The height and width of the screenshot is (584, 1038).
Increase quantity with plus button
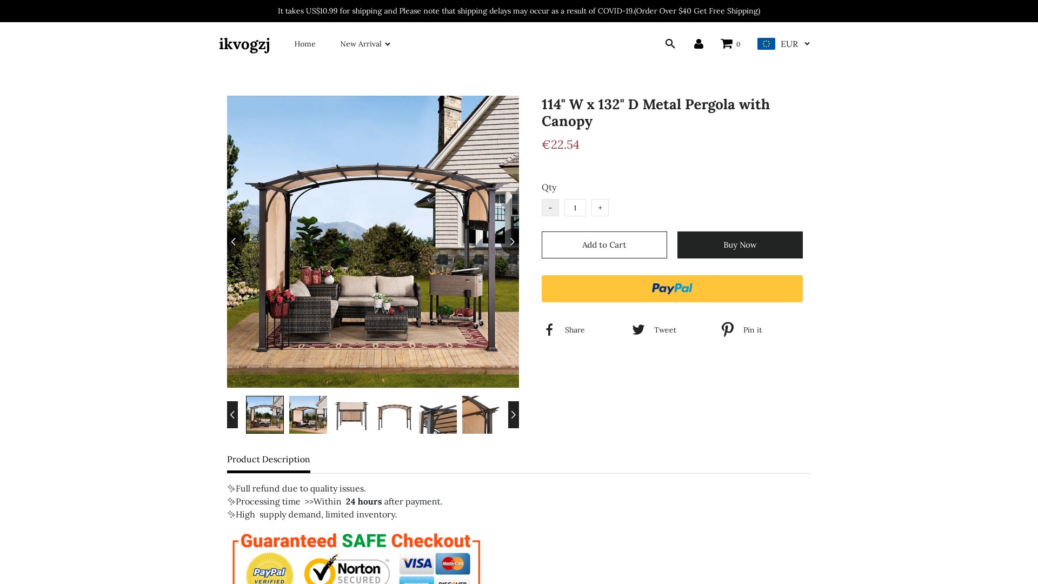tap(600, 208)
